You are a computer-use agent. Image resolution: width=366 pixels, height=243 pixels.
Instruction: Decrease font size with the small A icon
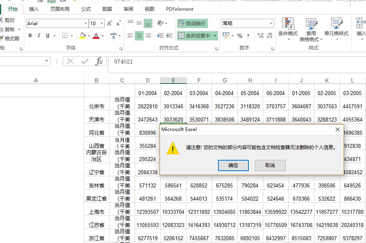(118, 23)
